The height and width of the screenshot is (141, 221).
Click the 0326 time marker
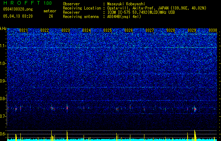coord(129,30)
